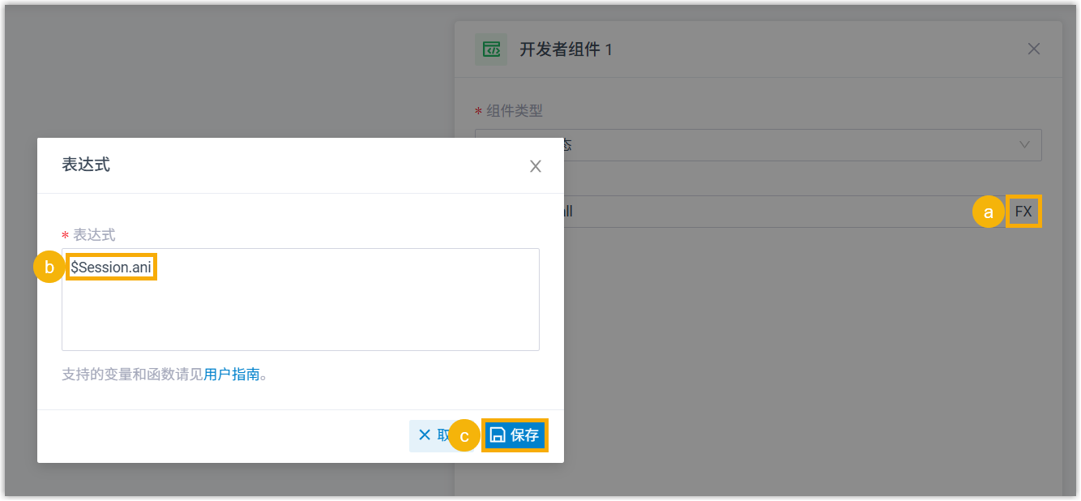Click the $Session.ani text in the editor
1081x501 pixels.
(111, 267)
